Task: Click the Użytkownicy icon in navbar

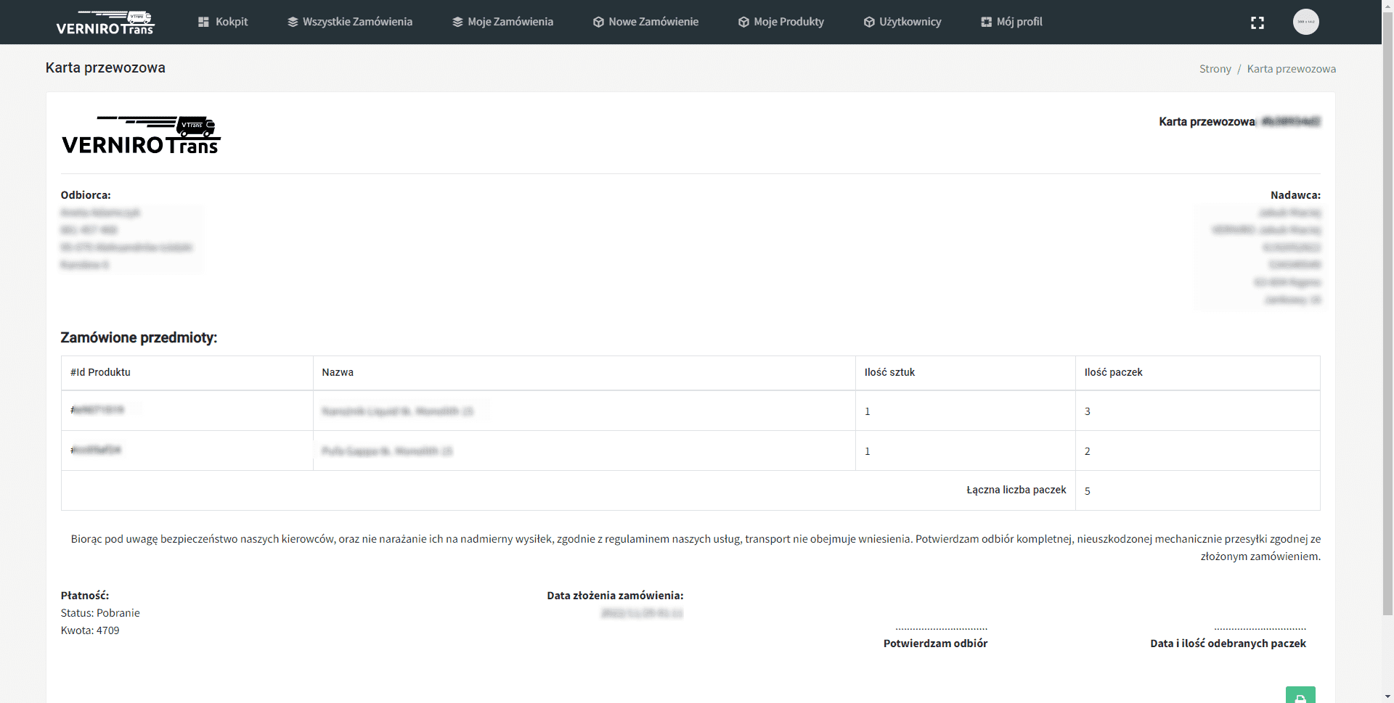Action: (869, 22)
